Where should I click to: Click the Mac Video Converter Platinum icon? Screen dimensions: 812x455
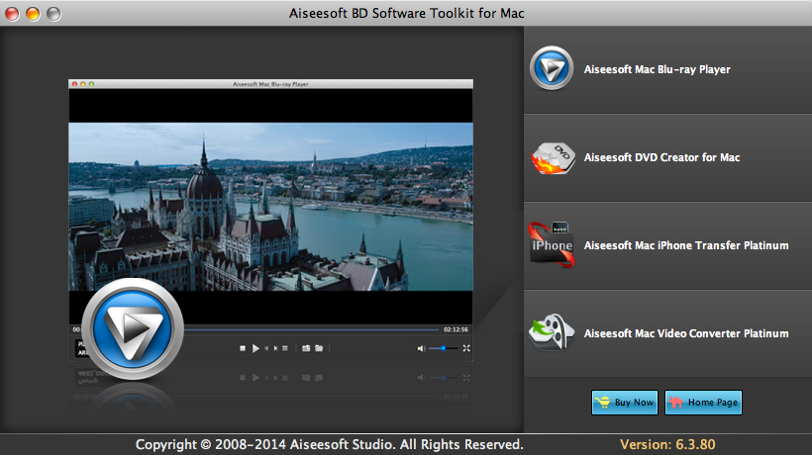point(552,332)
